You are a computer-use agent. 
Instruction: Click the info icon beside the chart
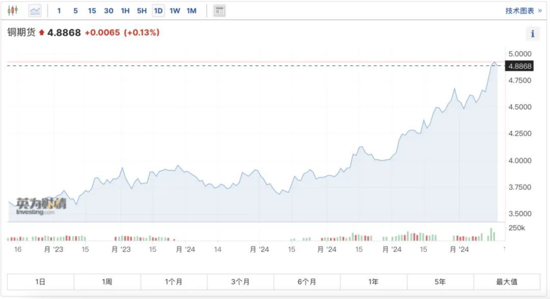(x=532, y=34)
